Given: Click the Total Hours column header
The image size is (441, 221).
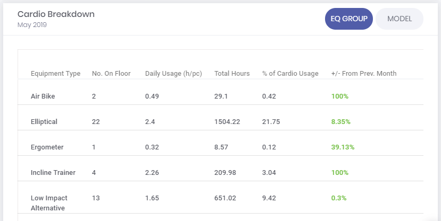Looking at the screenshot, I should 232,74.
